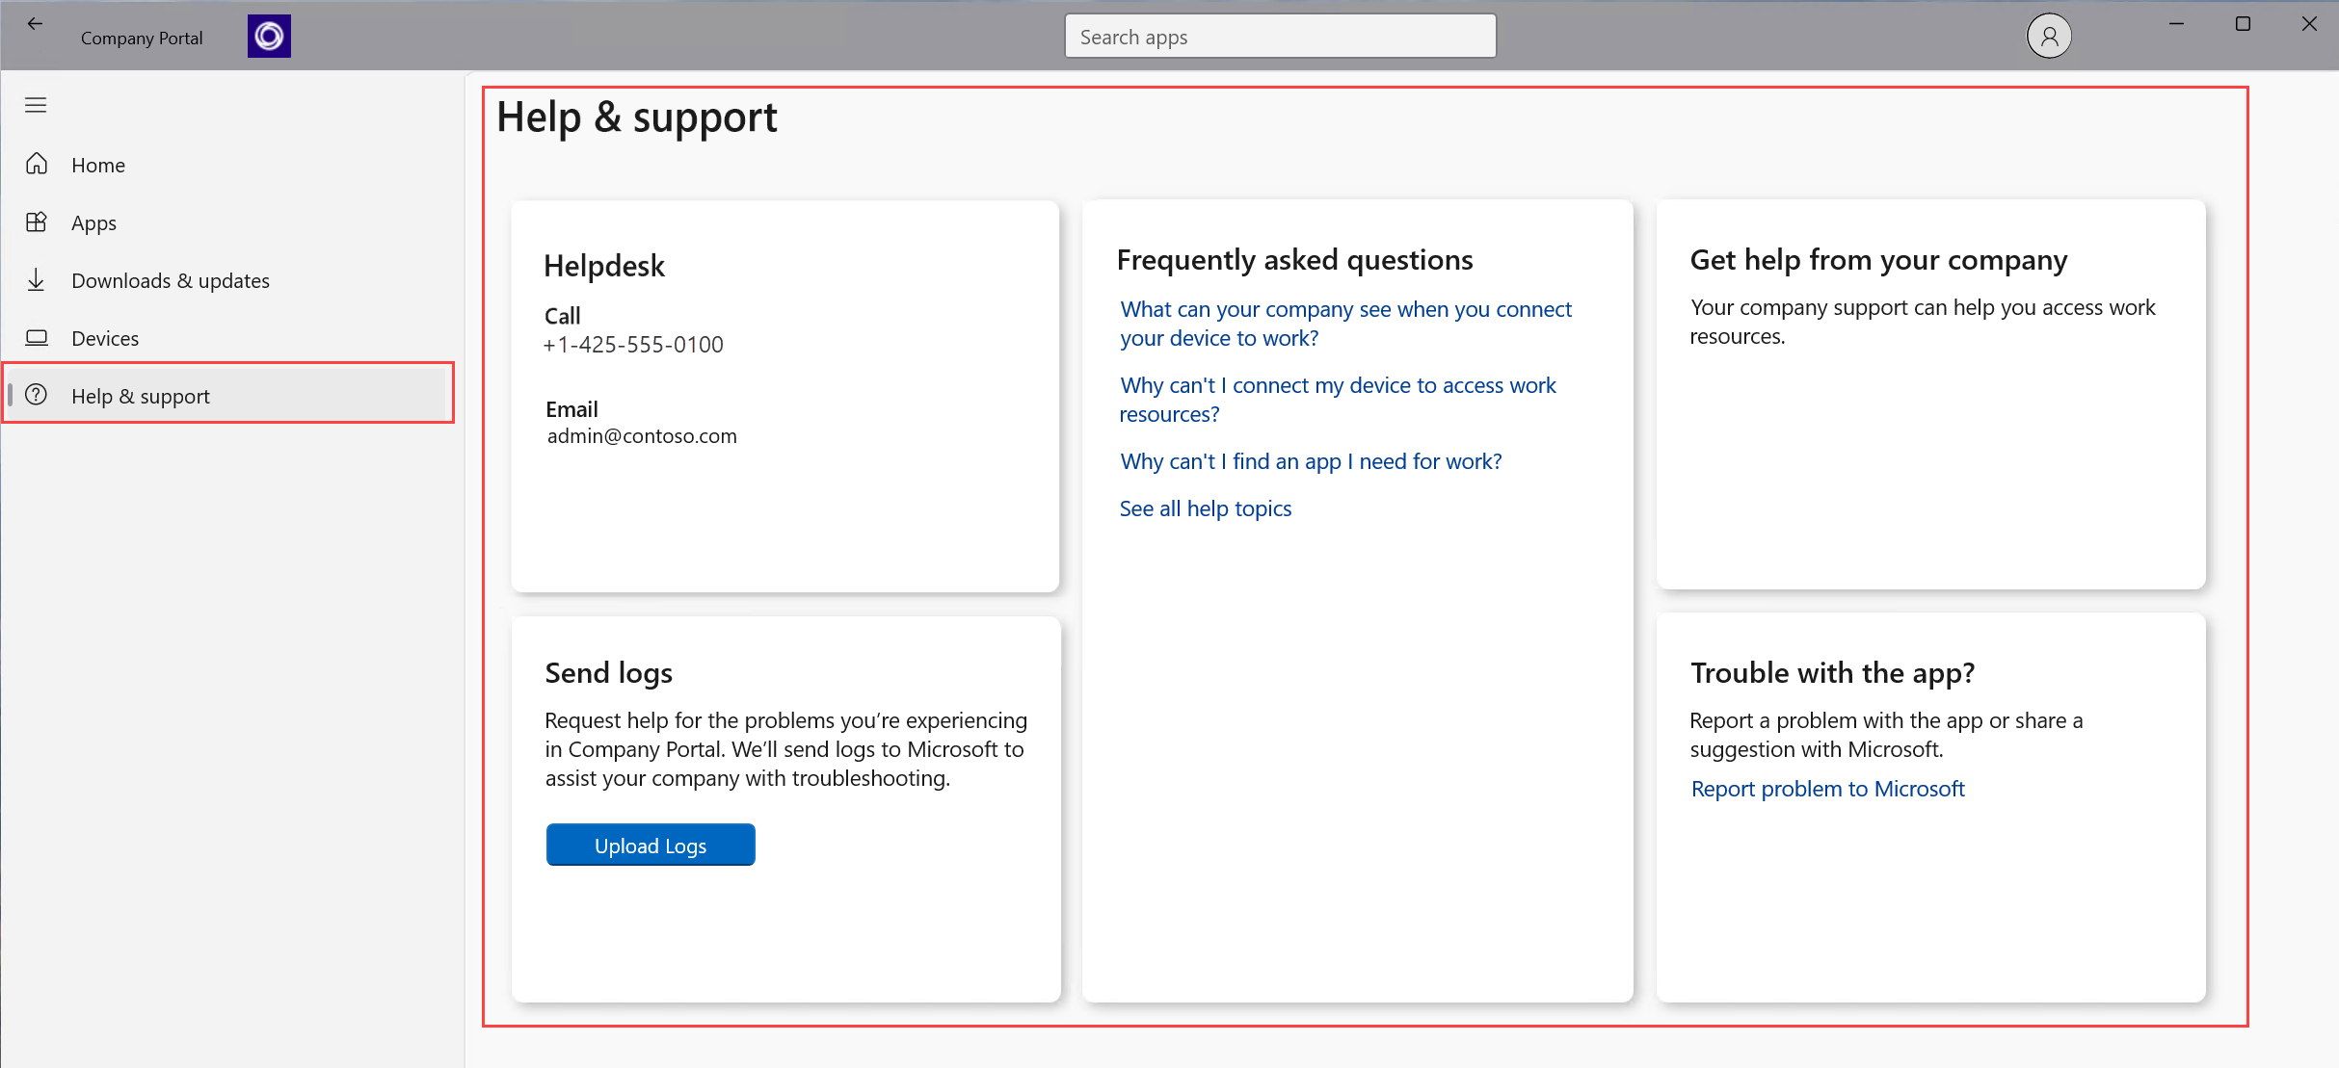Click Trouble with the app? heading
Screen dimensions: 2339x1068
point(1832,673)
